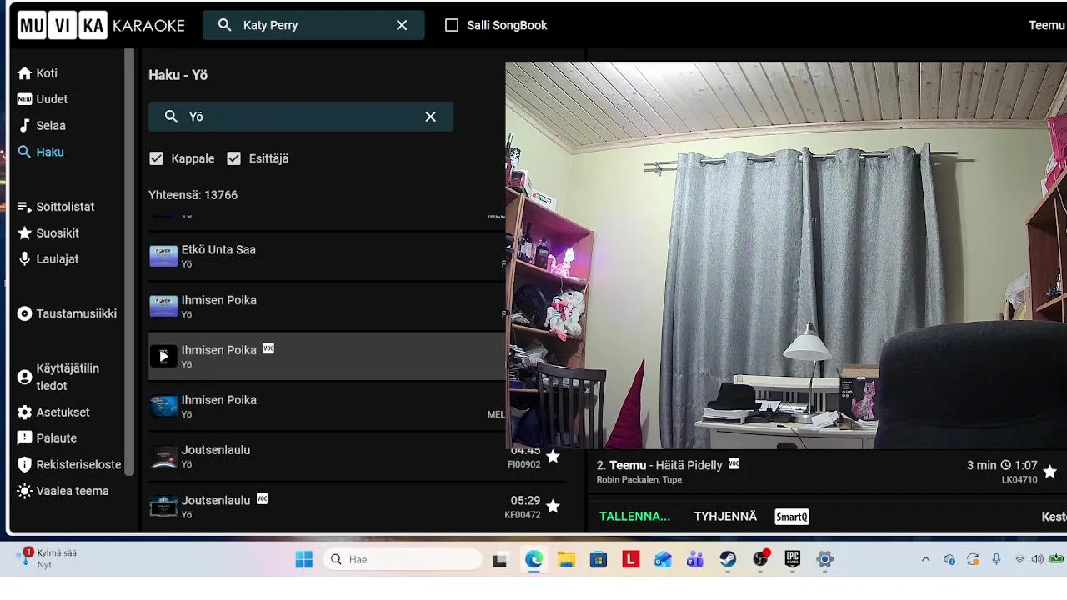This screenshot has width=1067, height=600.
Task: Select Haku search in sidebar
Action: [x=41, y=152]
